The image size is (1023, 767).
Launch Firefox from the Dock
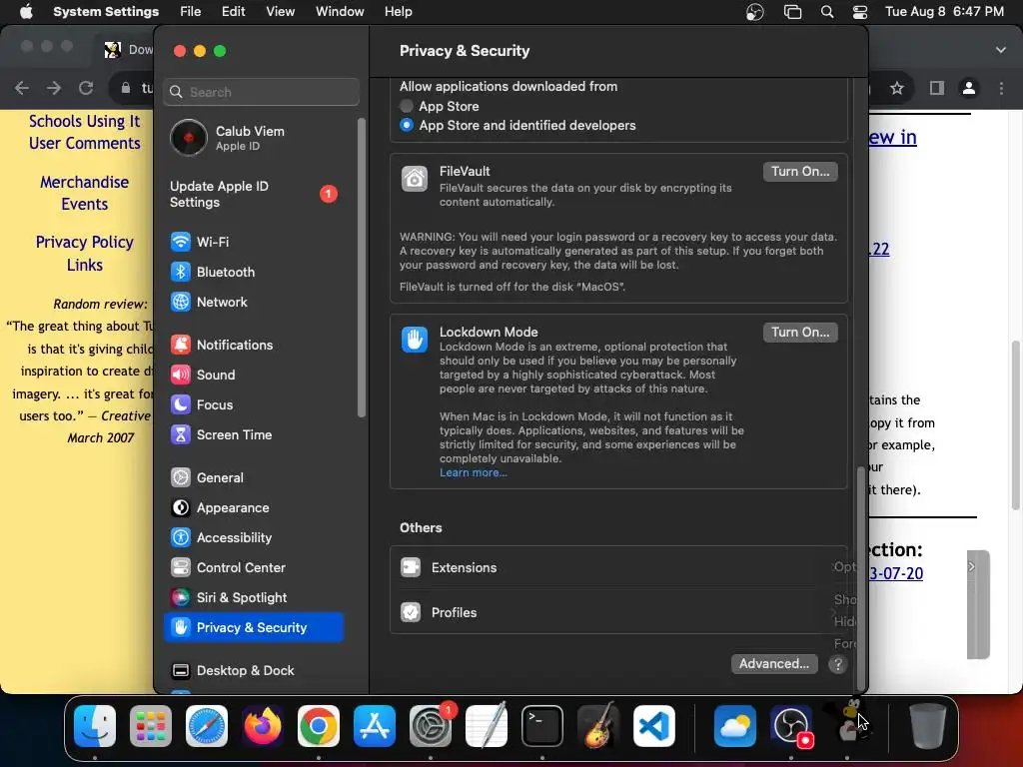pos(263,726)
